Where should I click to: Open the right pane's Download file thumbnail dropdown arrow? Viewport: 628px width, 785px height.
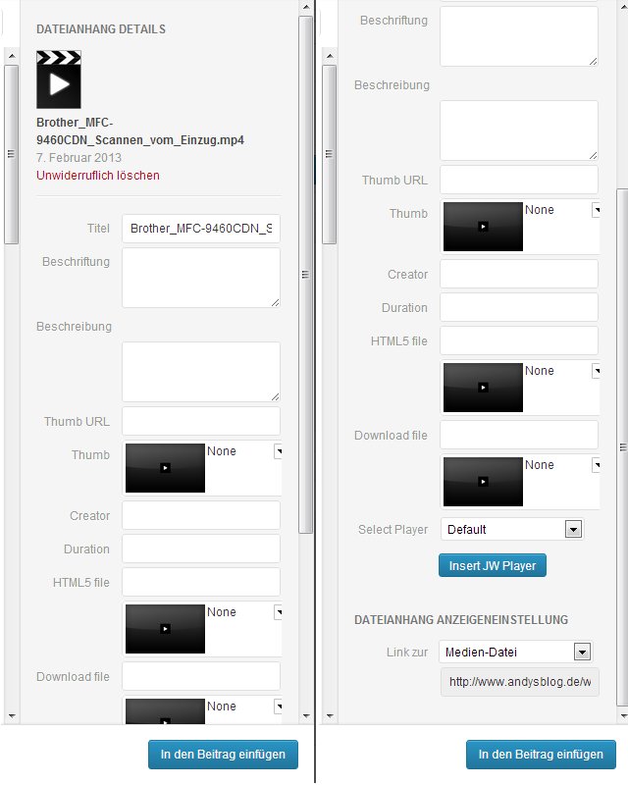596,465
